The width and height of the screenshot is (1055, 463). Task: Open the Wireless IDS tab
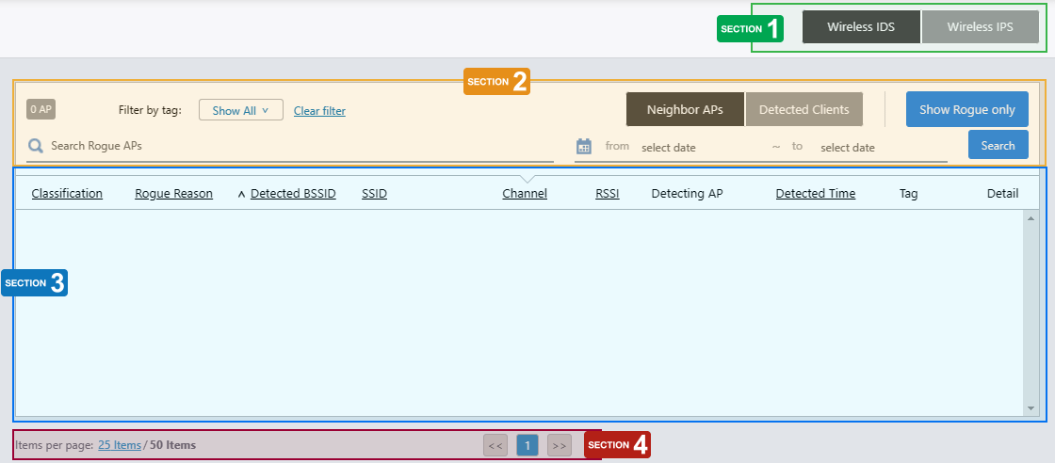861,27
